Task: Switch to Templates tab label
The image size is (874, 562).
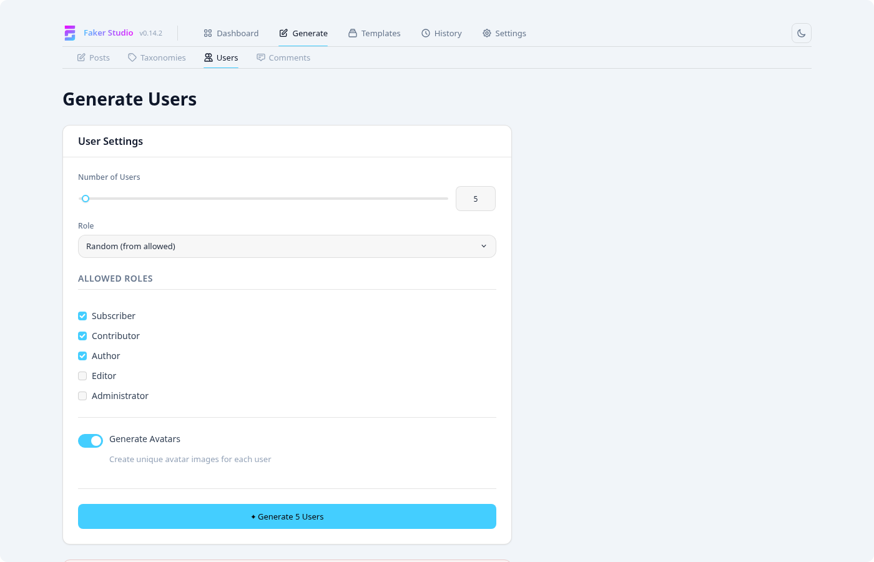Action: [x=381, y=33]
